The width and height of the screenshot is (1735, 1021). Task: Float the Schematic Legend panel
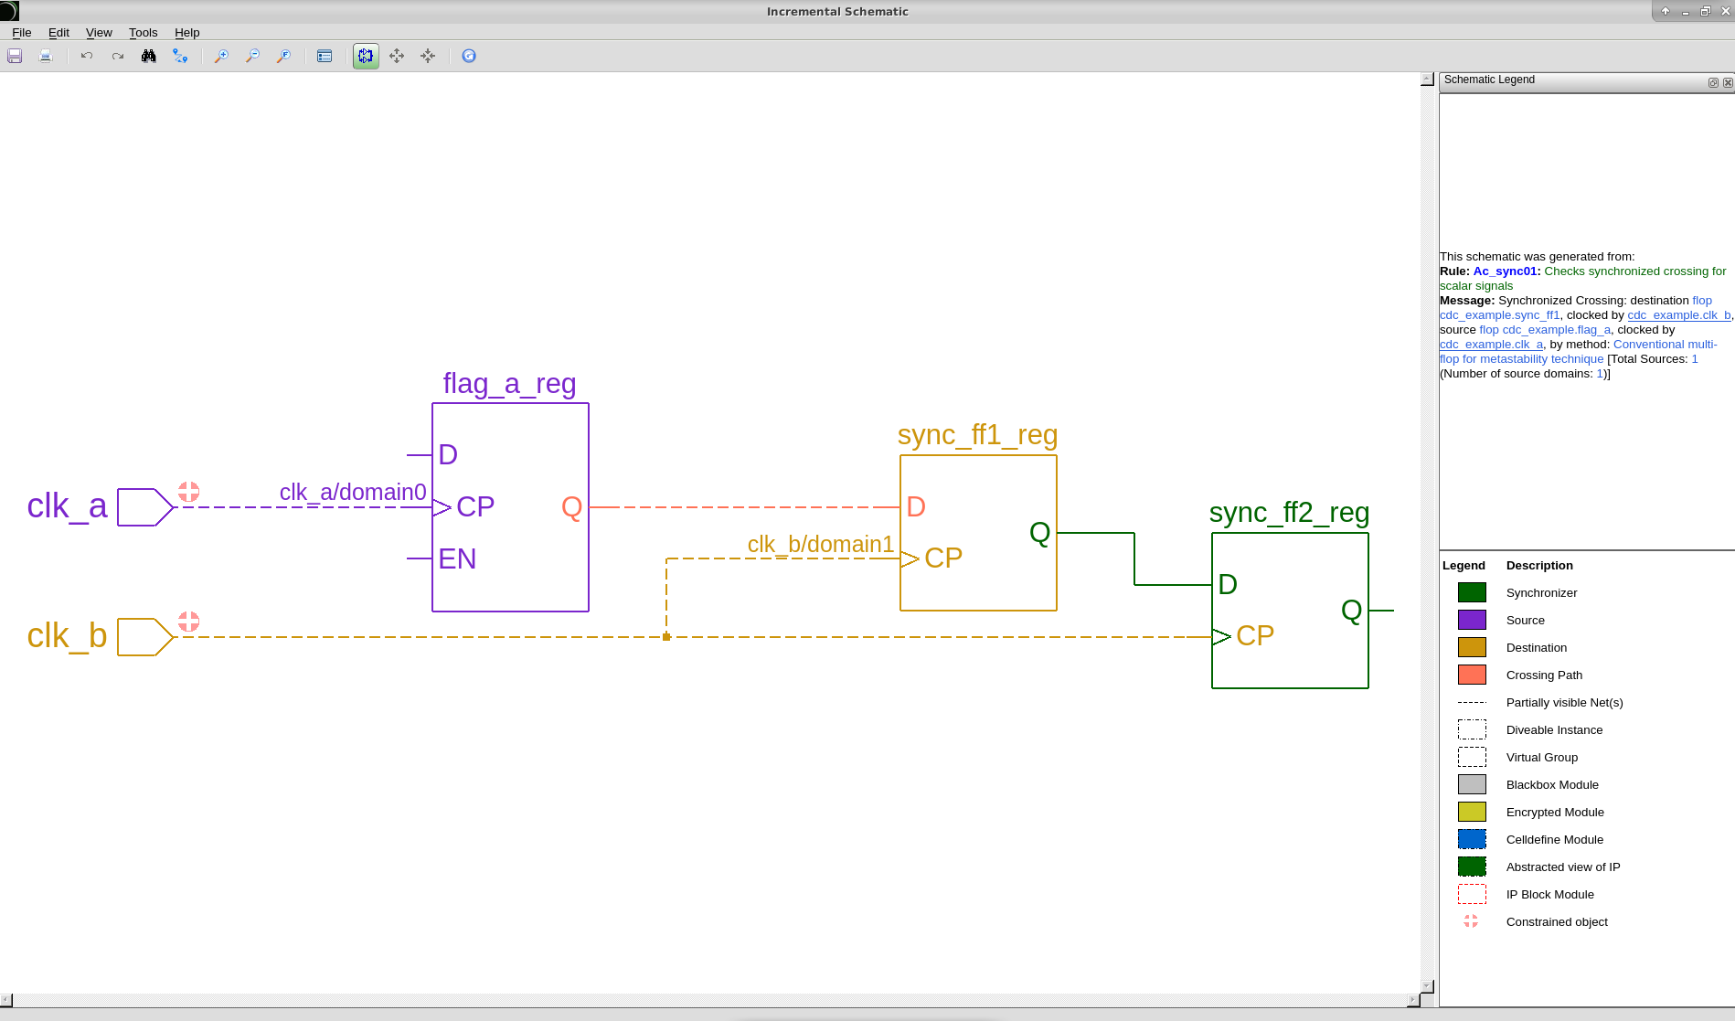tap(1713, 82)
